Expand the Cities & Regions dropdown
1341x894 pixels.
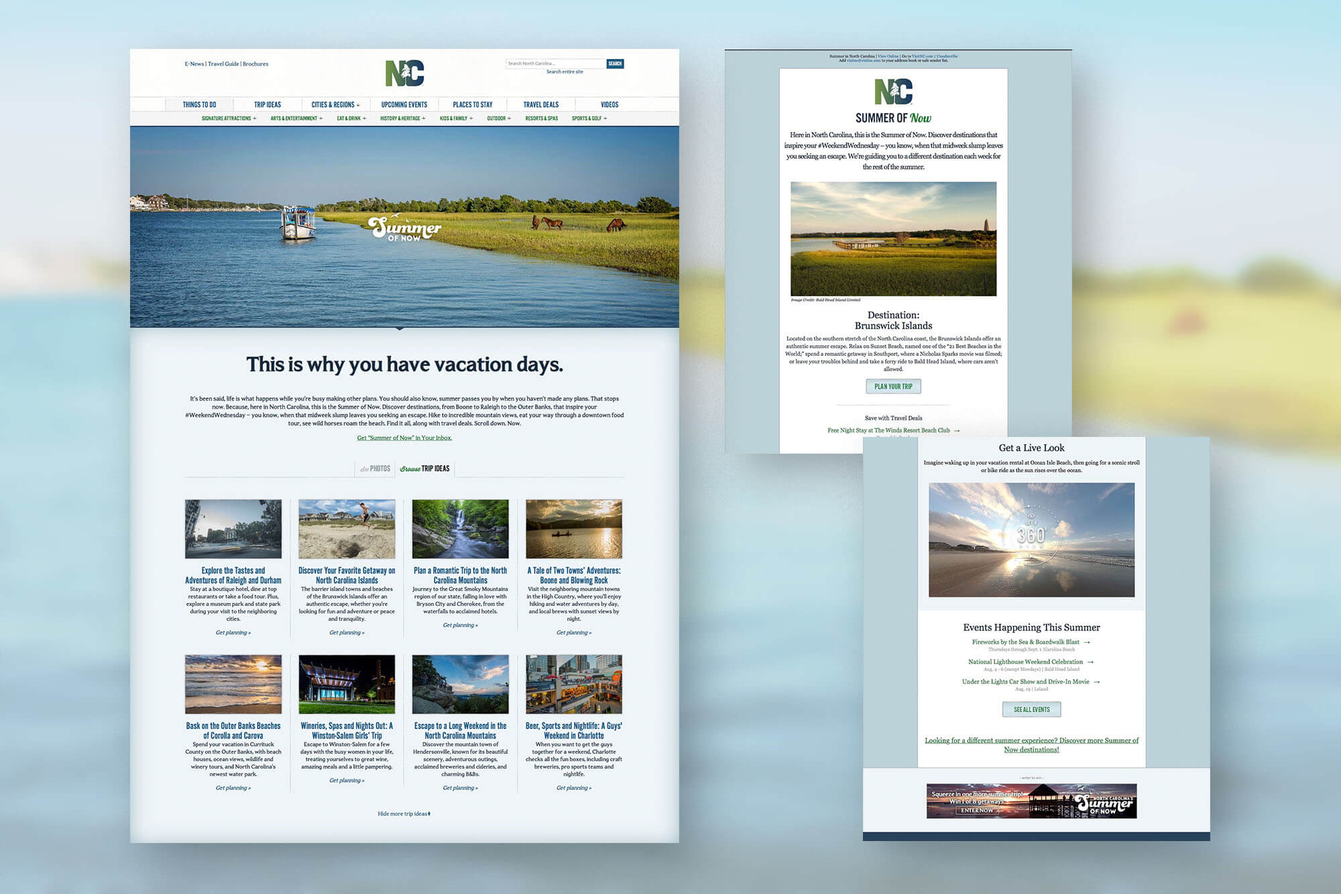(335, 105)
